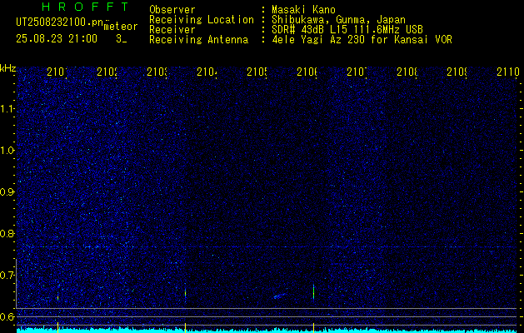Image resolution: width=524 pixels, height=333 pixels.
Task: Click the date stamp 25.08.23 21:00
Action: (x=57, y=39)
